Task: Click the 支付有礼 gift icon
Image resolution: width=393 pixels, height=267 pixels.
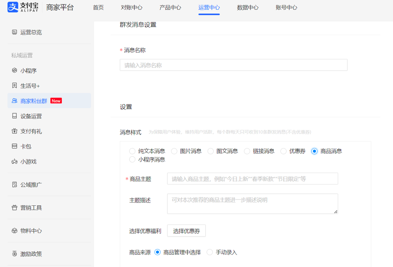Action: tap(15, 131)
